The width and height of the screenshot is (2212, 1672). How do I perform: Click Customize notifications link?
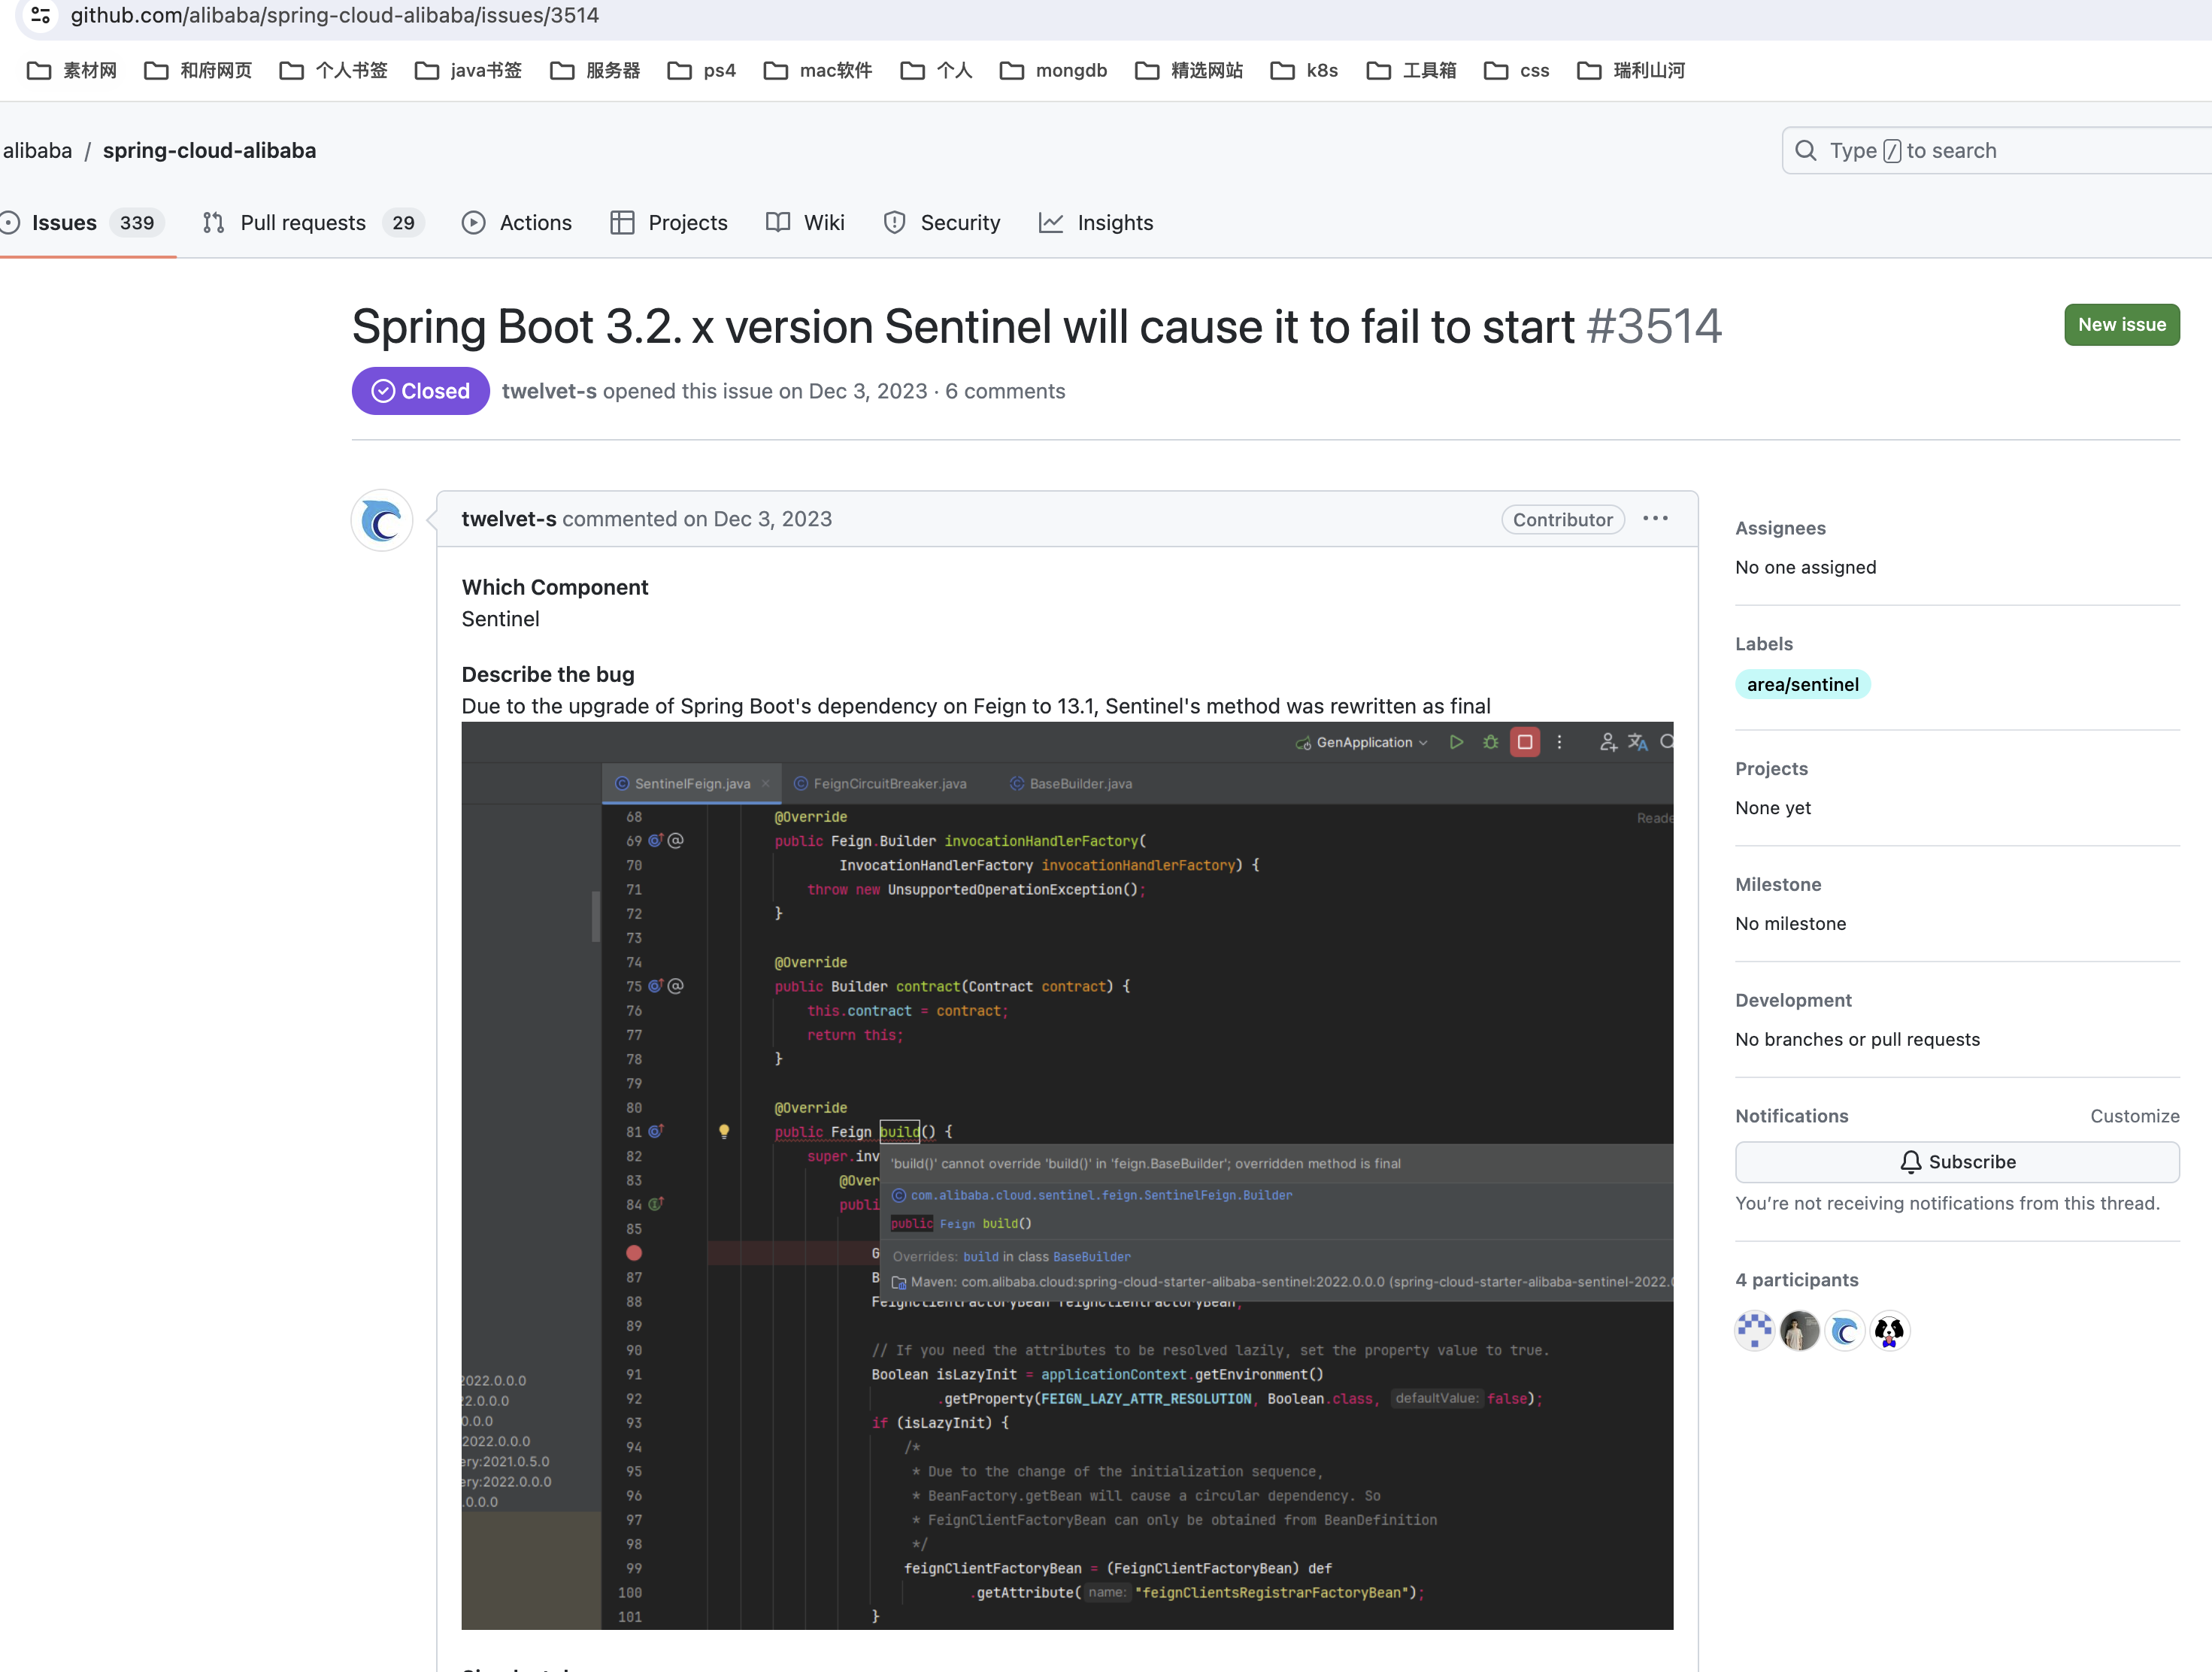2134,1115
